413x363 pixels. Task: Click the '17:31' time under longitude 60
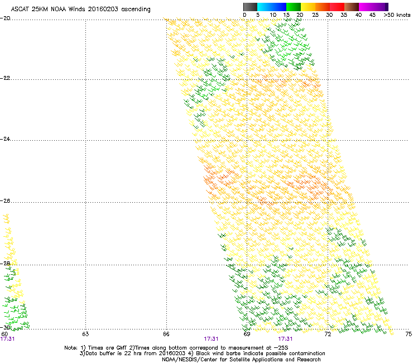click(x=8, y=339)
